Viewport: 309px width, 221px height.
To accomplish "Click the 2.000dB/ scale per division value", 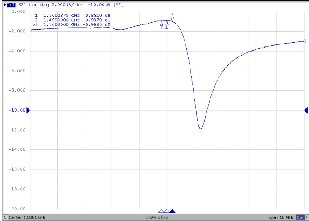I will (x=58, y=4).
